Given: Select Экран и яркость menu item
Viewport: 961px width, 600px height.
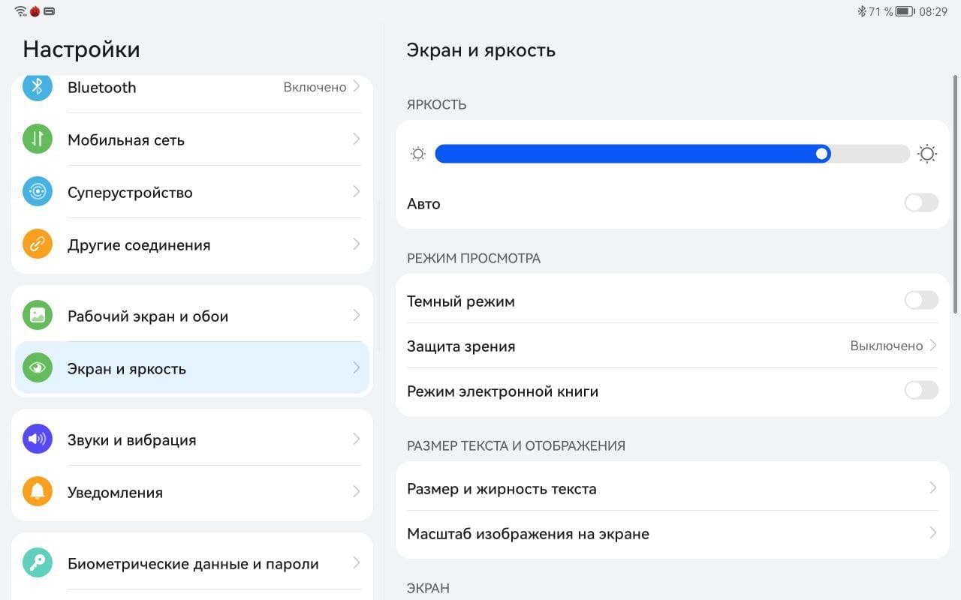Looking at the screenshot, I should pyautogui.click(x=126, y=368).
